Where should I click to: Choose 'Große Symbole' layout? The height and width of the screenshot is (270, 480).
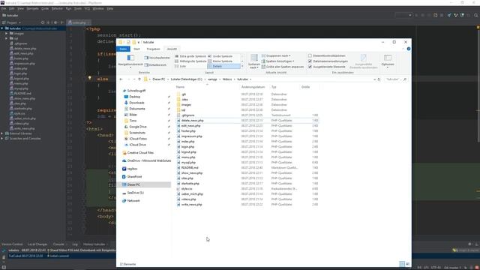pos(220,56)
